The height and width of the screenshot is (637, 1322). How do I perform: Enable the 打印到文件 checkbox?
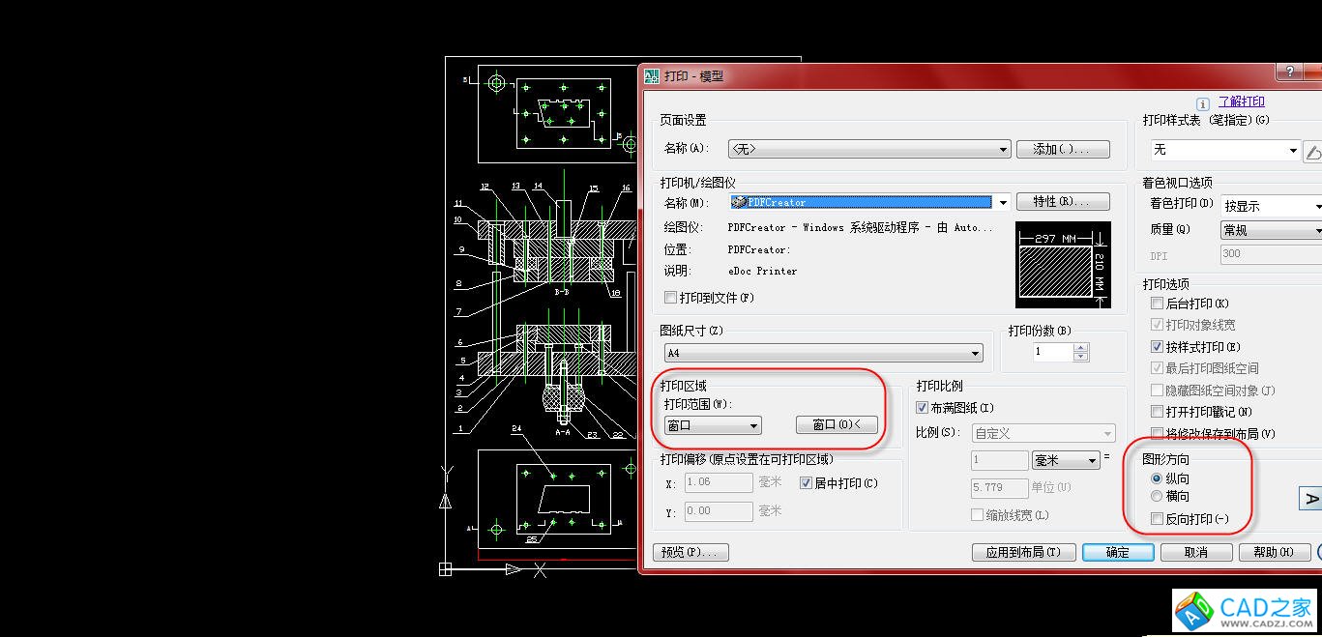pos(671,298)
